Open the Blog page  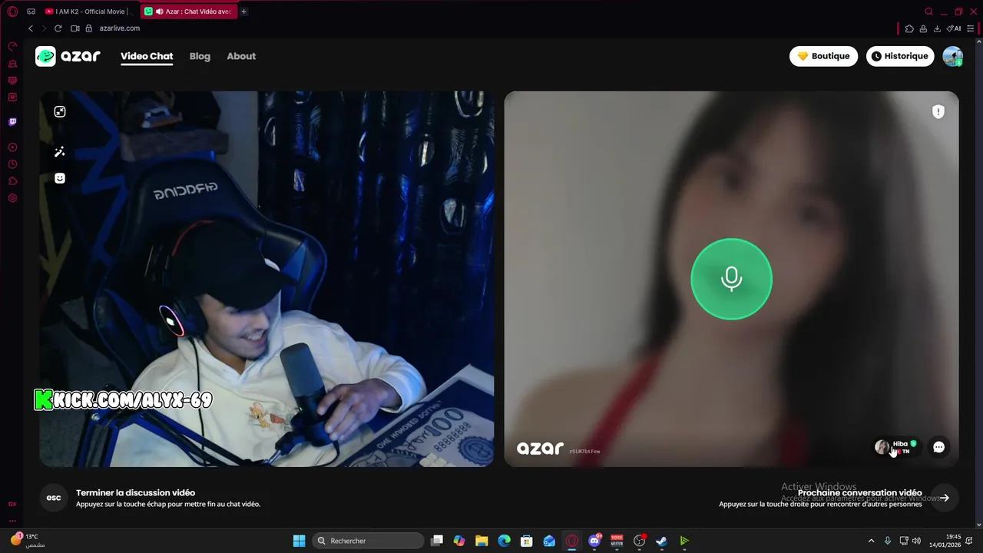click(x=200, y=56)
